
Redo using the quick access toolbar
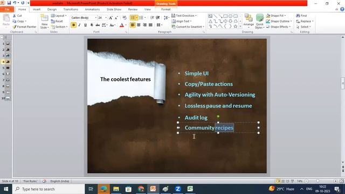tap(23, 3)
